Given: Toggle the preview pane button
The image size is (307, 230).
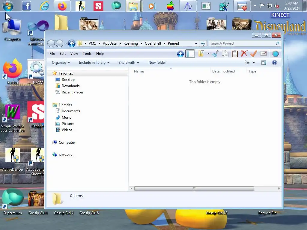Looking at the screenshot, I should 264,63.
